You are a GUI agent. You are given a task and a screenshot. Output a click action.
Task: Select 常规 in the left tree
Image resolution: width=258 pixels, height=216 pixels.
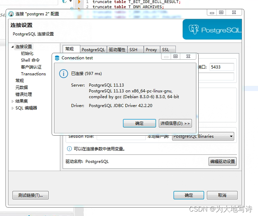[x=20, y=81]
